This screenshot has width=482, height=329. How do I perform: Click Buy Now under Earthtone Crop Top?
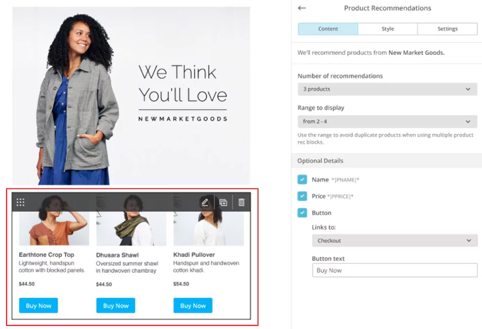[38, 305]
